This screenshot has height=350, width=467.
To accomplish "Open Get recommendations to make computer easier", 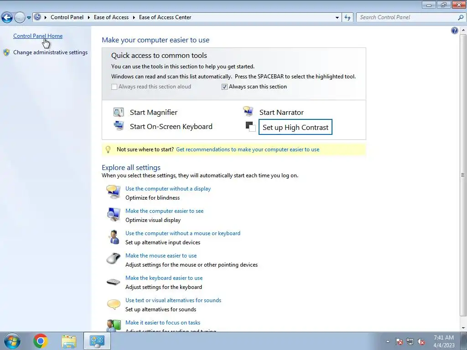I will point(248,149).
